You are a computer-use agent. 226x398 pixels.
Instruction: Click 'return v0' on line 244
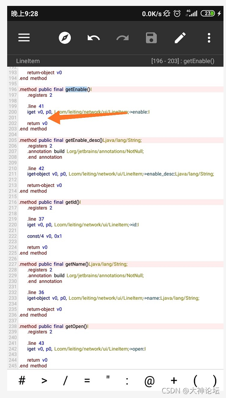(x=37, y=360)
